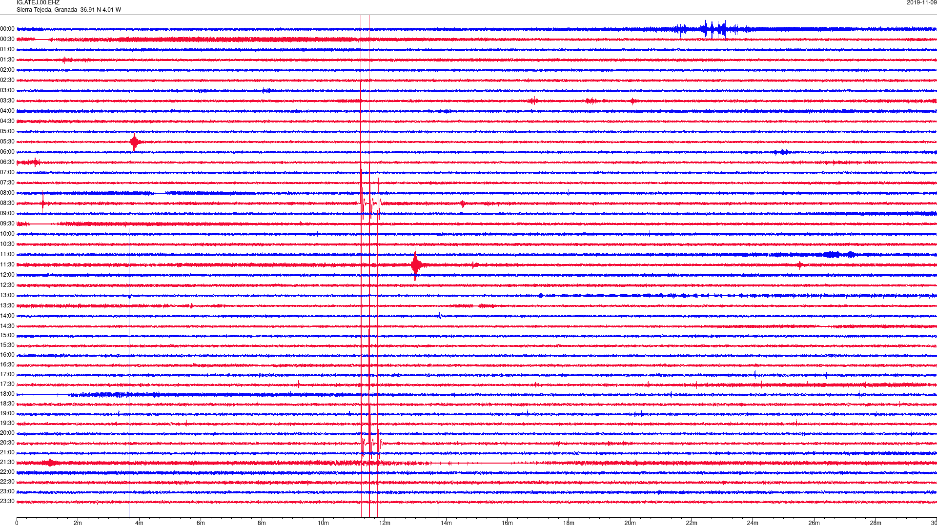Click the 28m tick on time axis

click(x=876, y=523)
